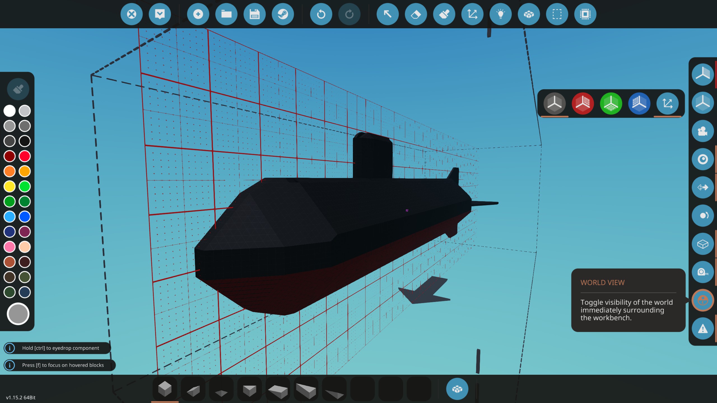
Task: Expand the mirror mode panel button
Action: 702,74
